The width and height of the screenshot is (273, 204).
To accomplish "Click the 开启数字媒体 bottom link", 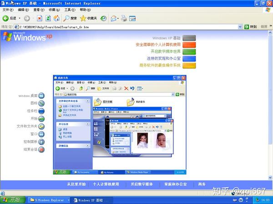I will click(x=142, y=184).
